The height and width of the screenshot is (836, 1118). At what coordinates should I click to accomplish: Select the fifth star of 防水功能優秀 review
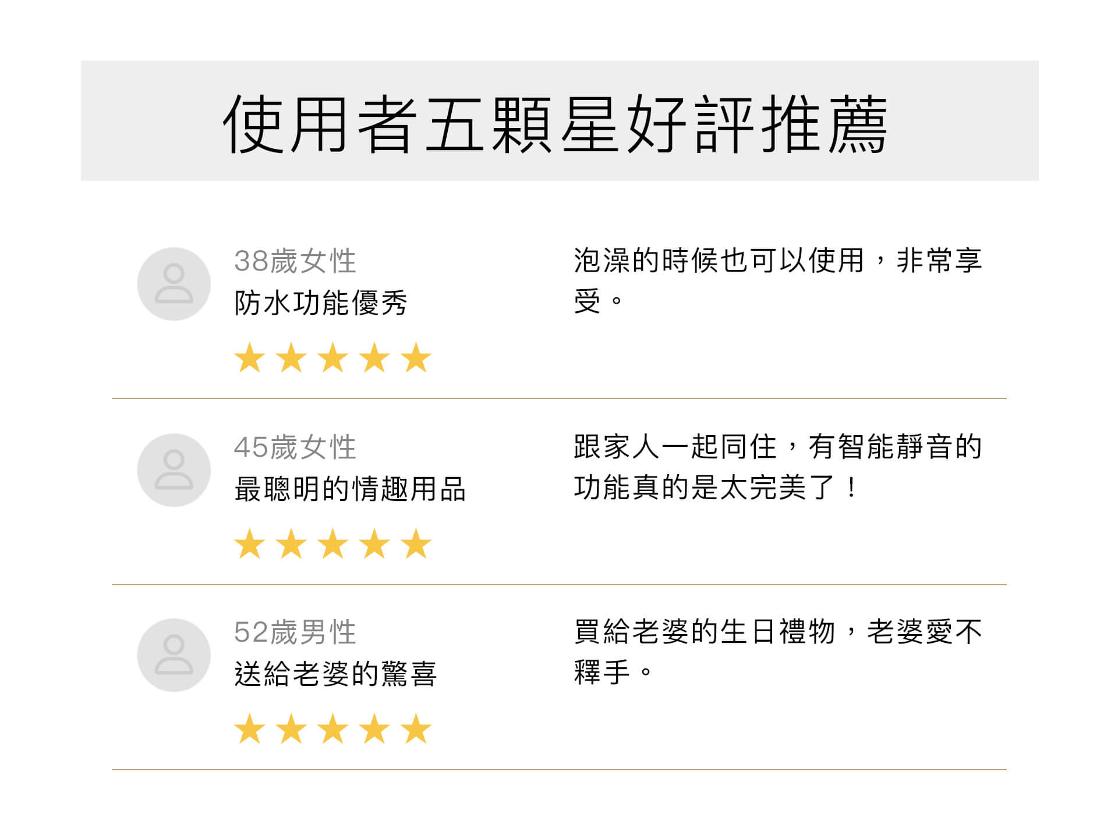point(416,357)
